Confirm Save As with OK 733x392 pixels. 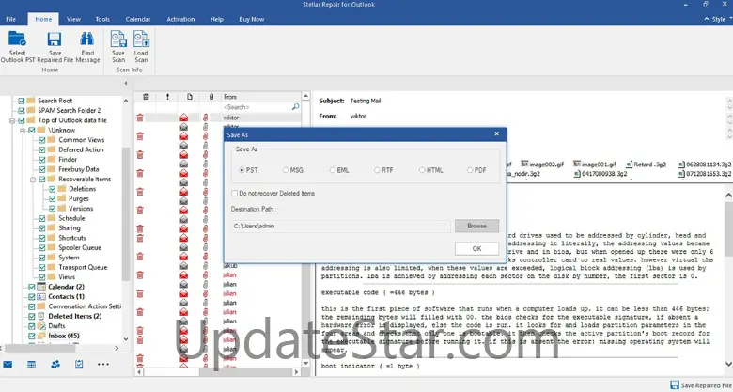click(x=476, y=249)
